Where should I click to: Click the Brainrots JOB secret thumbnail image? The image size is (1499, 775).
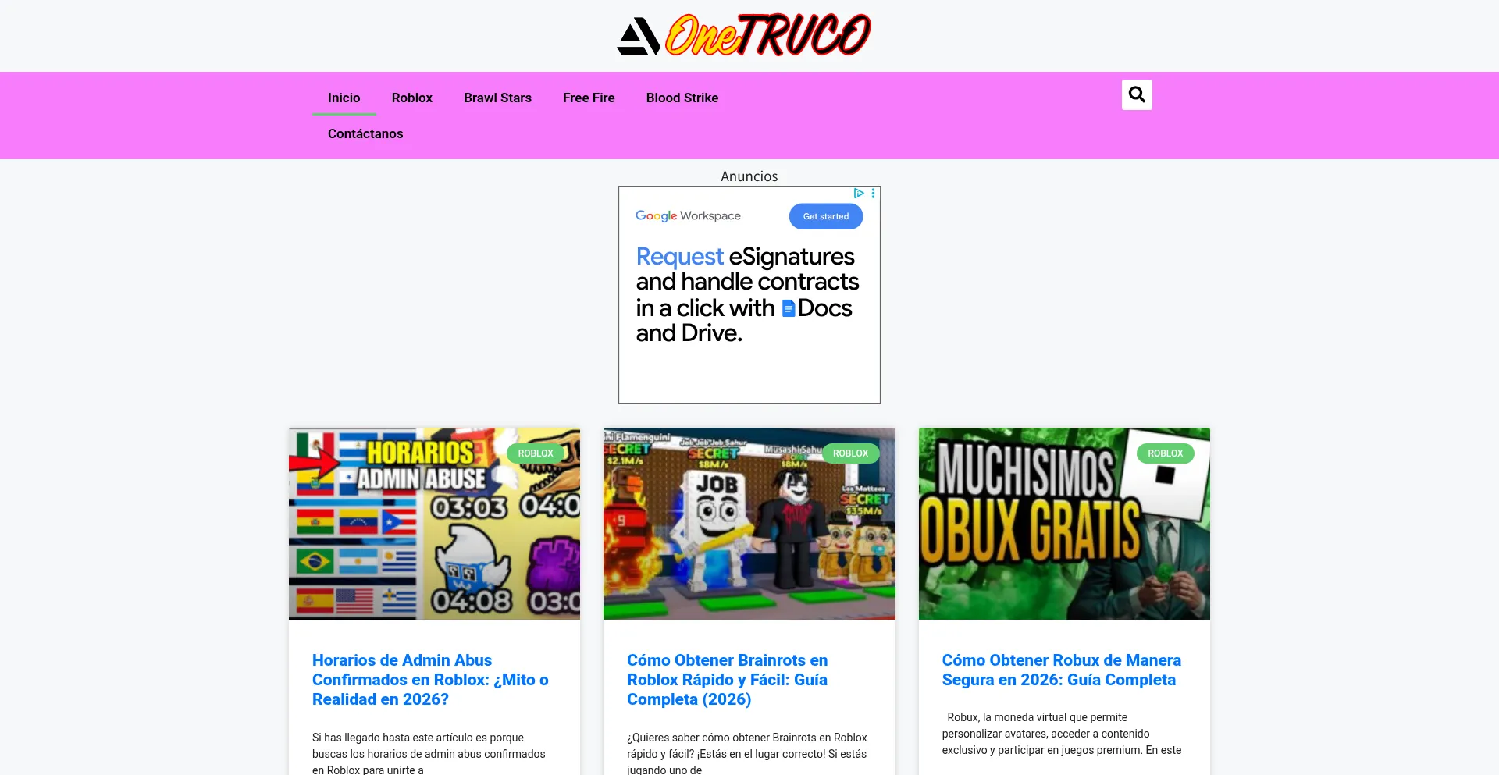(x=749, y=524)
